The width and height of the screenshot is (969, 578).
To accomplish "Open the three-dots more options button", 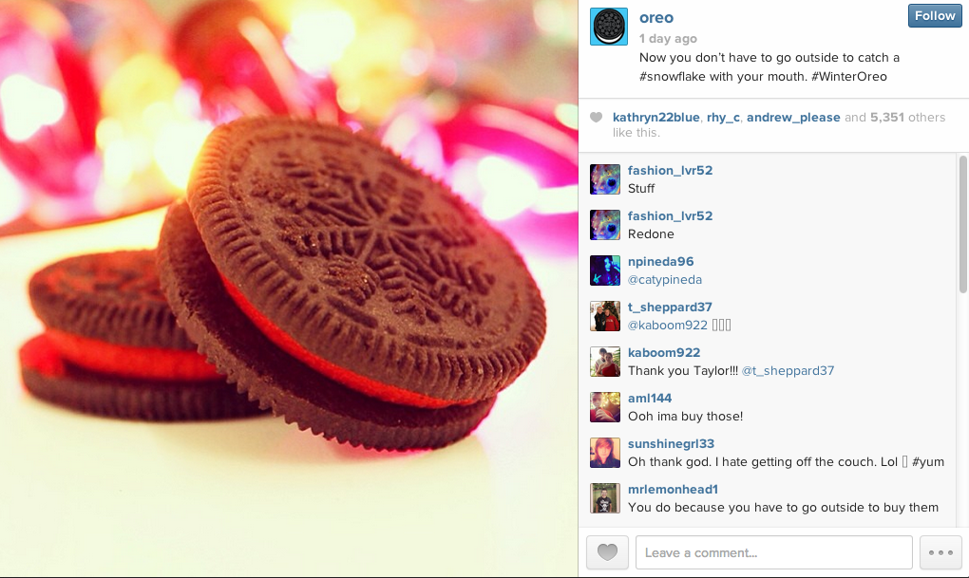I will coord(940,552).
